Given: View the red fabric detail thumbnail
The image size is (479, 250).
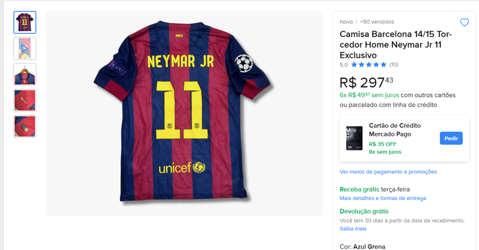Looking at the screenshot, I should [x=25, y=100].
